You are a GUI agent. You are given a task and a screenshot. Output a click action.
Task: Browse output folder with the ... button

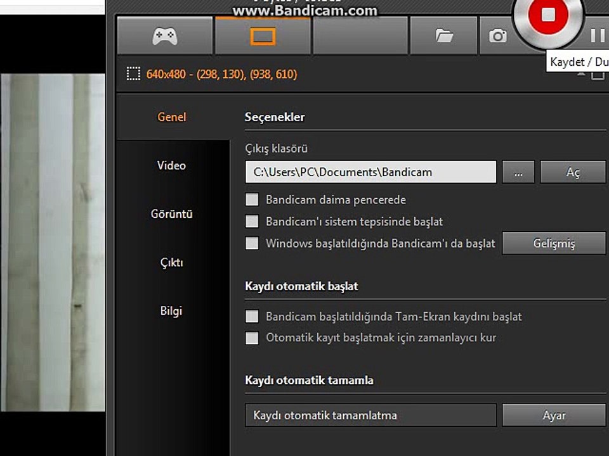click(x=518, y=172)
